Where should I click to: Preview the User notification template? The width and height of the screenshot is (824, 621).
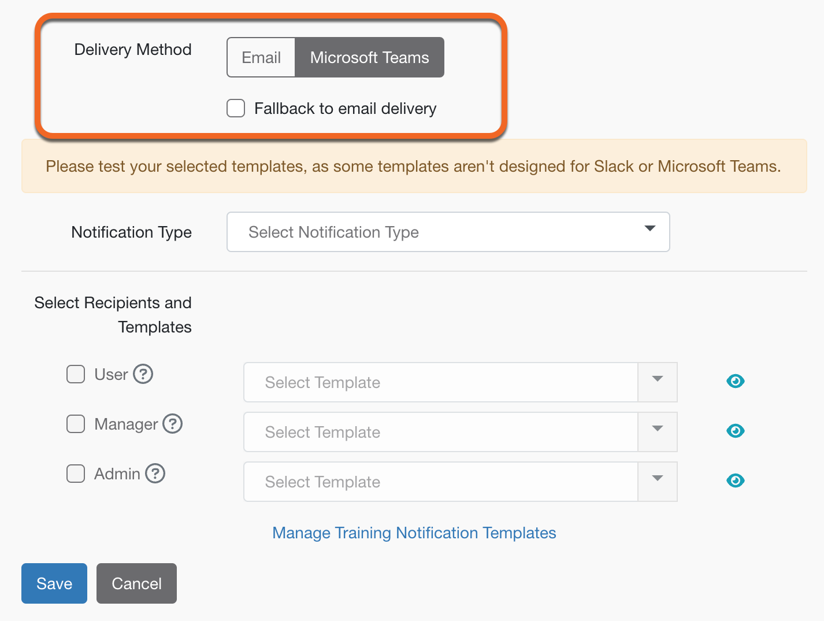735,381
